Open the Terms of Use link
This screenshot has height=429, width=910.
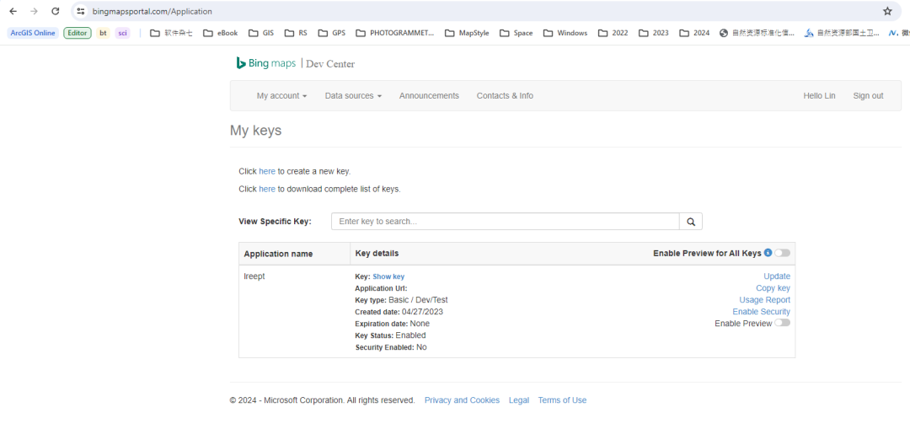point(562,400)
